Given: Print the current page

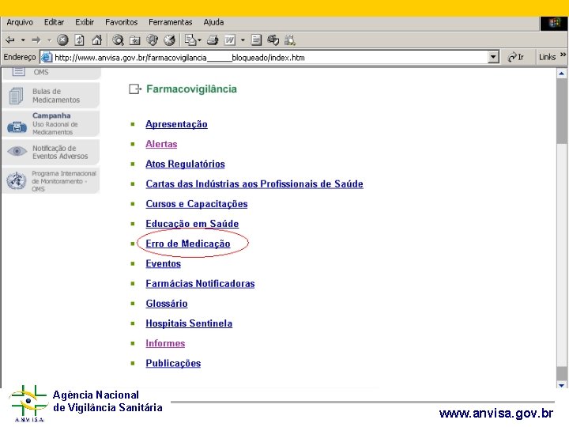Looking at the screenshot, I should [213, 40].
